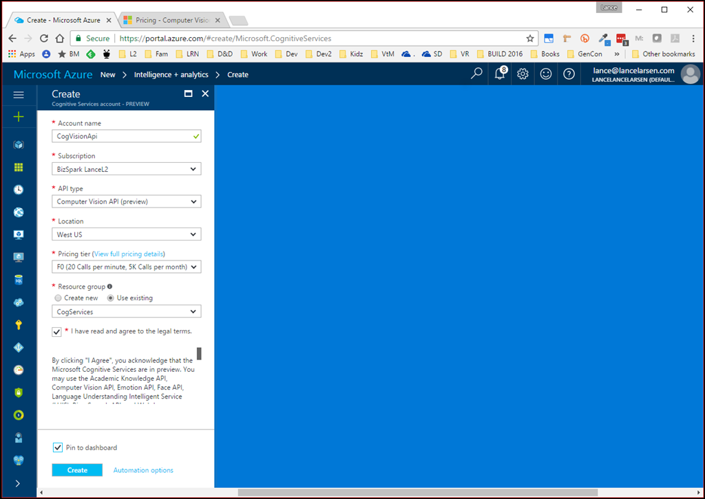
Task: Click View full pricing details link
Action: click(129, 254)
